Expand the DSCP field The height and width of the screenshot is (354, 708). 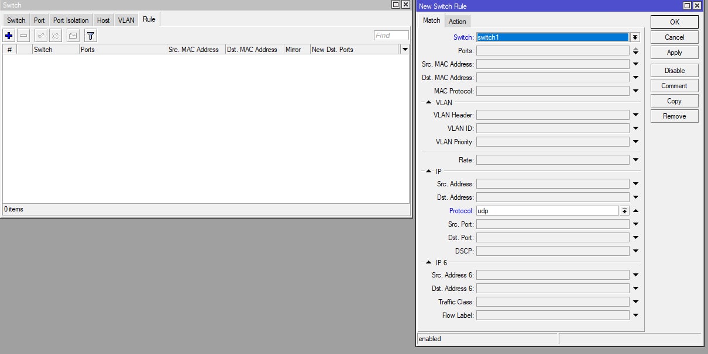[635, 251]
